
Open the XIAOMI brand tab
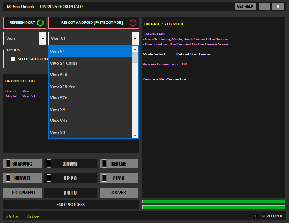point(71,163)
